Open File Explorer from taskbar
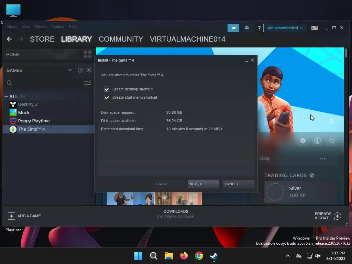This screenshot has width=352, height=264. 168,256
